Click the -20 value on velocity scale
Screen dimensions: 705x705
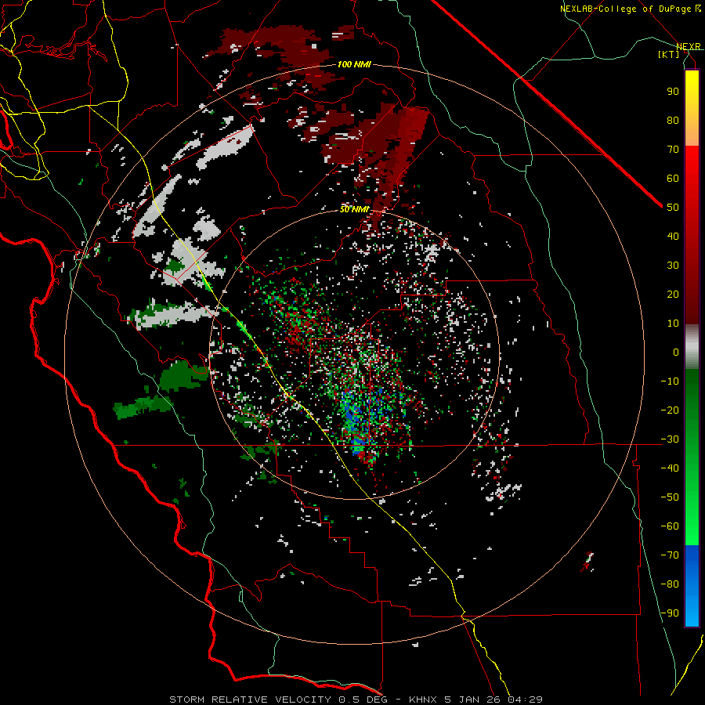pyautogui.click(x=670, y=410)
